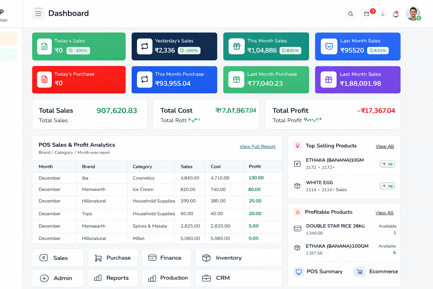Click the Today's Sales document icon

pos(45,46)
